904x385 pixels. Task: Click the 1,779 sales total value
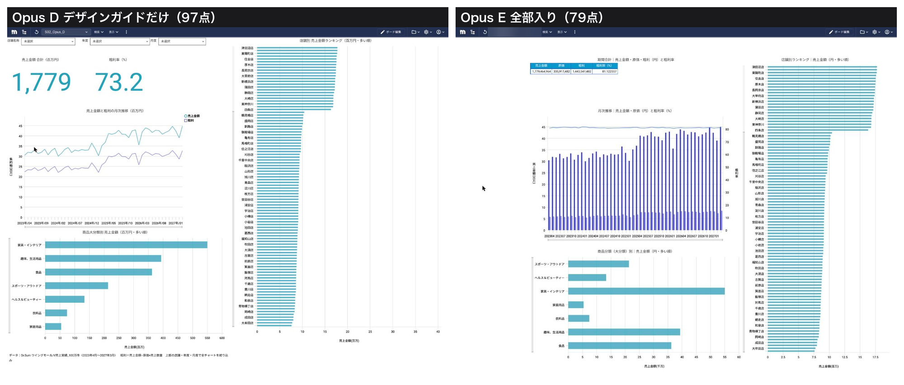(41, 82)
